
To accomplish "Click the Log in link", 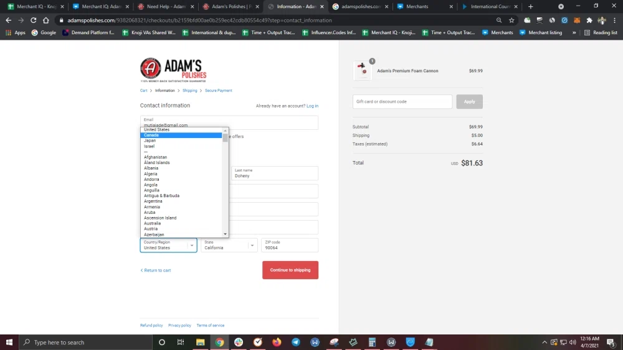I will click(312, 106).
